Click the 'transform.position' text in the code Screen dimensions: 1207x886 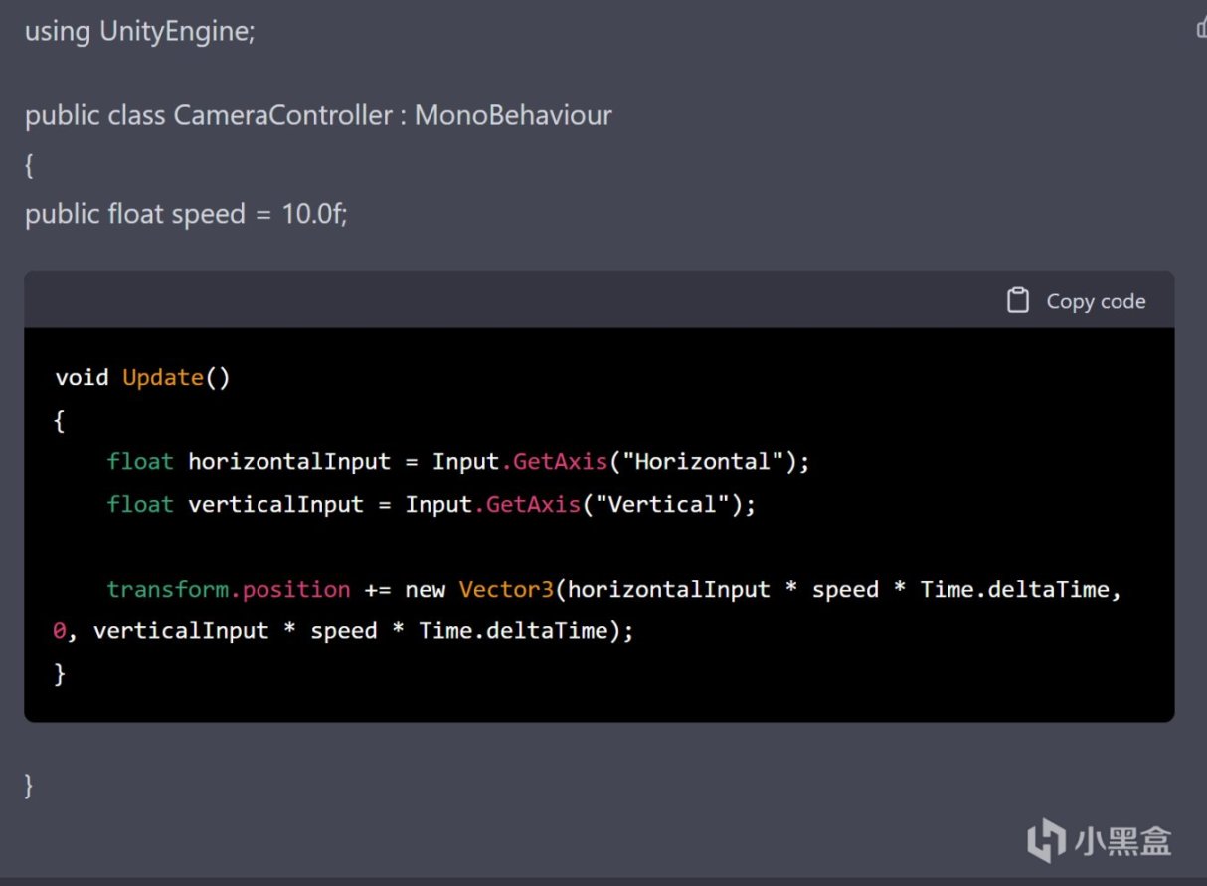pyautogui.click(x=229, y=590)
